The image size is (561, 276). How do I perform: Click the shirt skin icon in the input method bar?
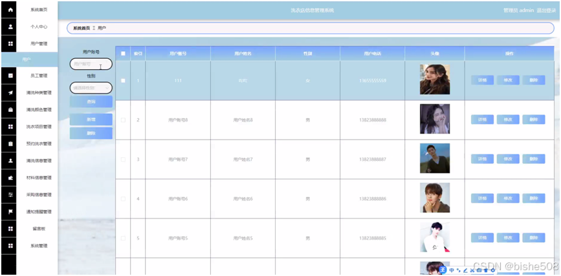pyautogui.click(x=486, y=270)
